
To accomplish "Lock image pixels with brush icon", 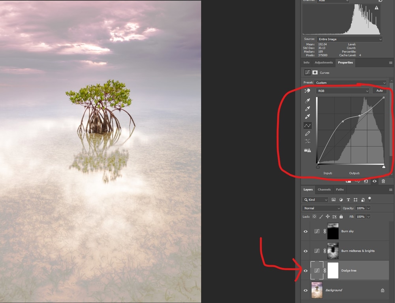I will coord(321,216).
